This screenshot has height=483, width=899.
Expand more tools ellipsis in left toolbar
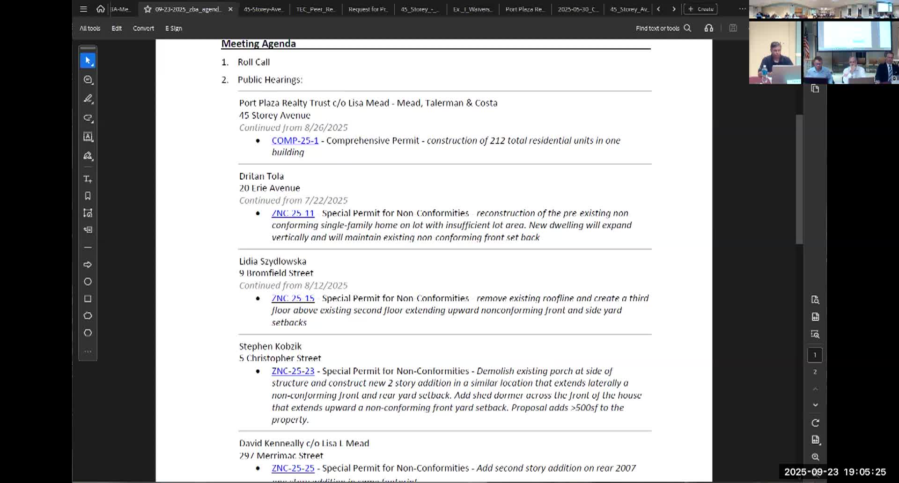point(88,351)
